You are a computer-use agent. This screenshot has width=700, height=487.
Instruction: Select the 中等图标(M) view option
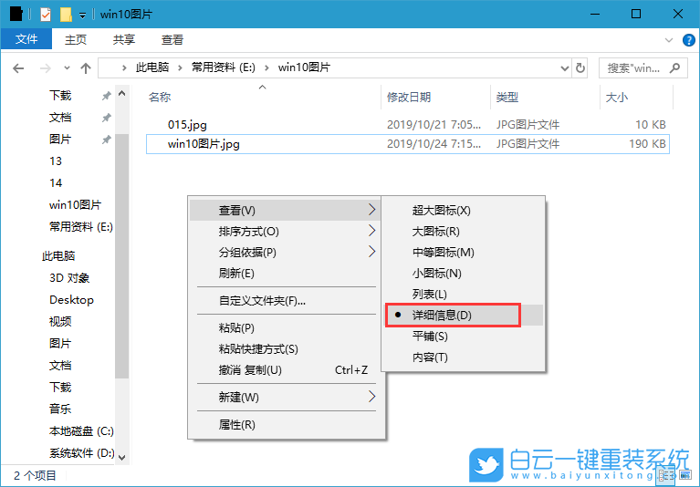(464, 253)
